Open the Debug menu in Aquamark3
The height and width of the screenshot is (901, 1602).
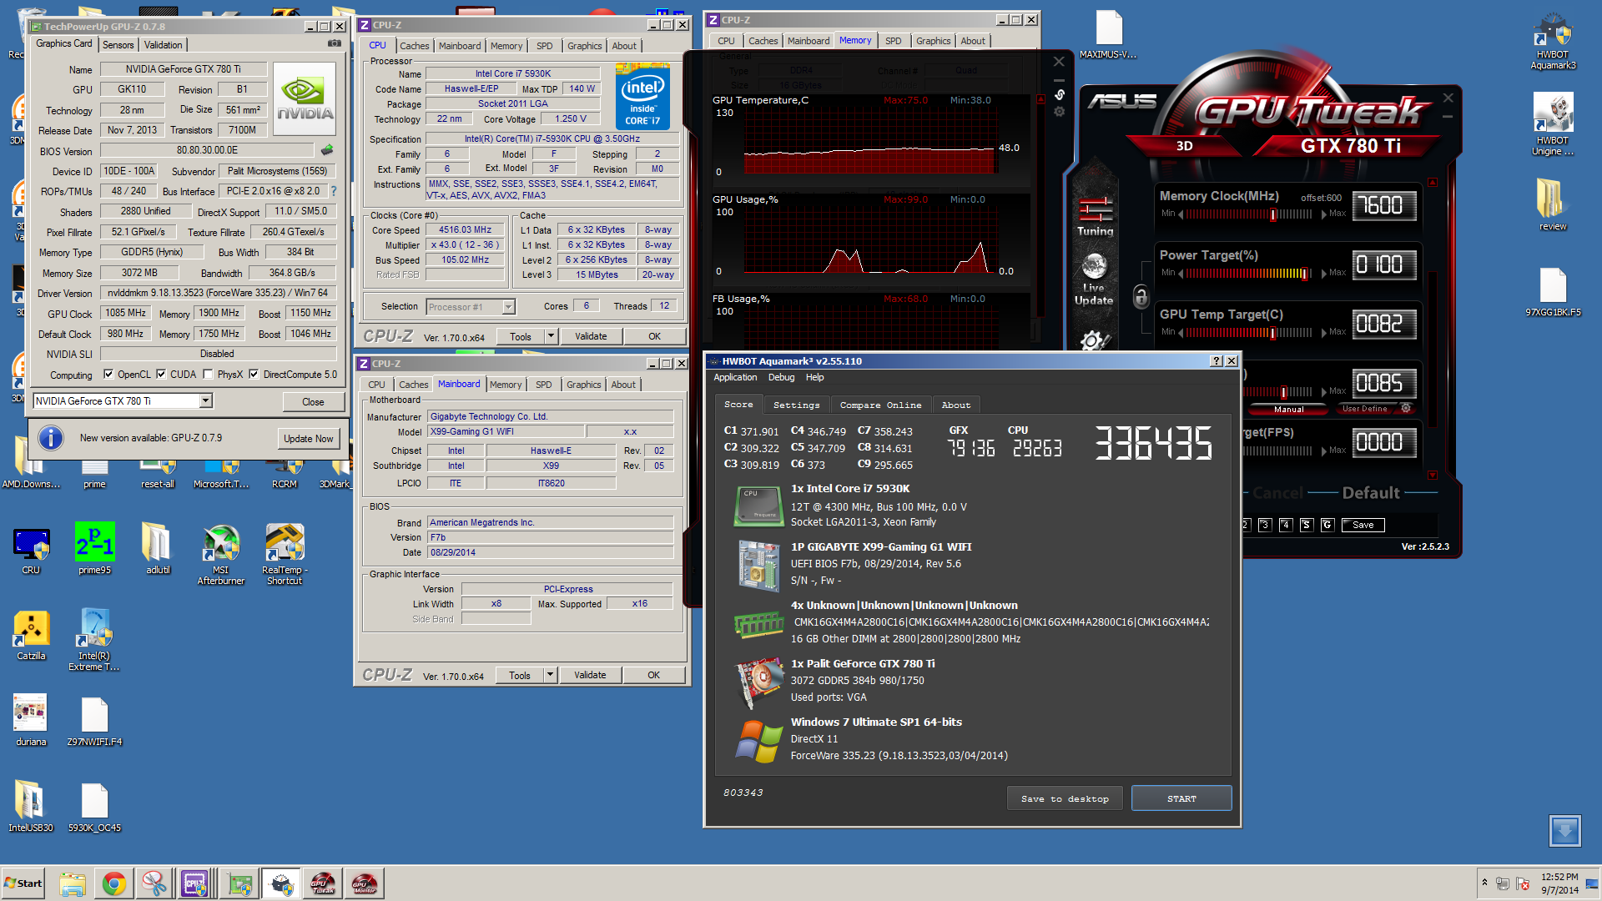(781, 377)
